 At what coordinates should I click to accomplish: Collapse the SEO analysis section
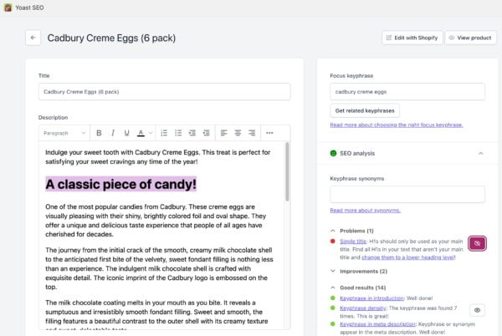coord(480,154)
